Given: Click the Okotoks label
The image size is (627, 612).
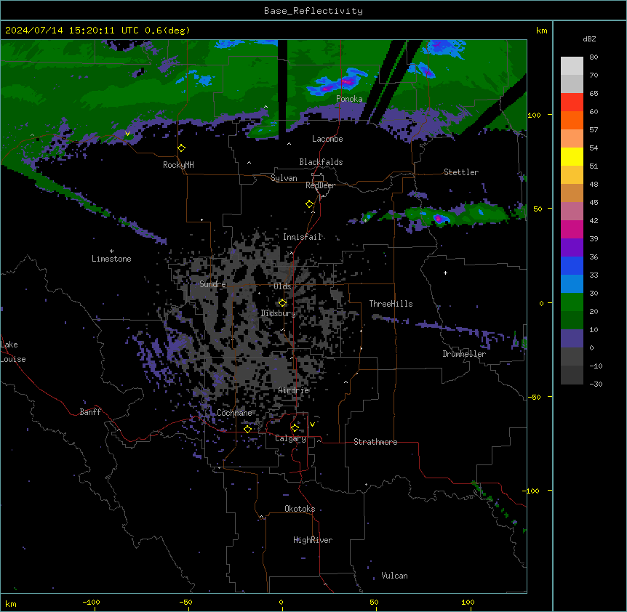Looking at the screenshot, I should click(300, 509).
